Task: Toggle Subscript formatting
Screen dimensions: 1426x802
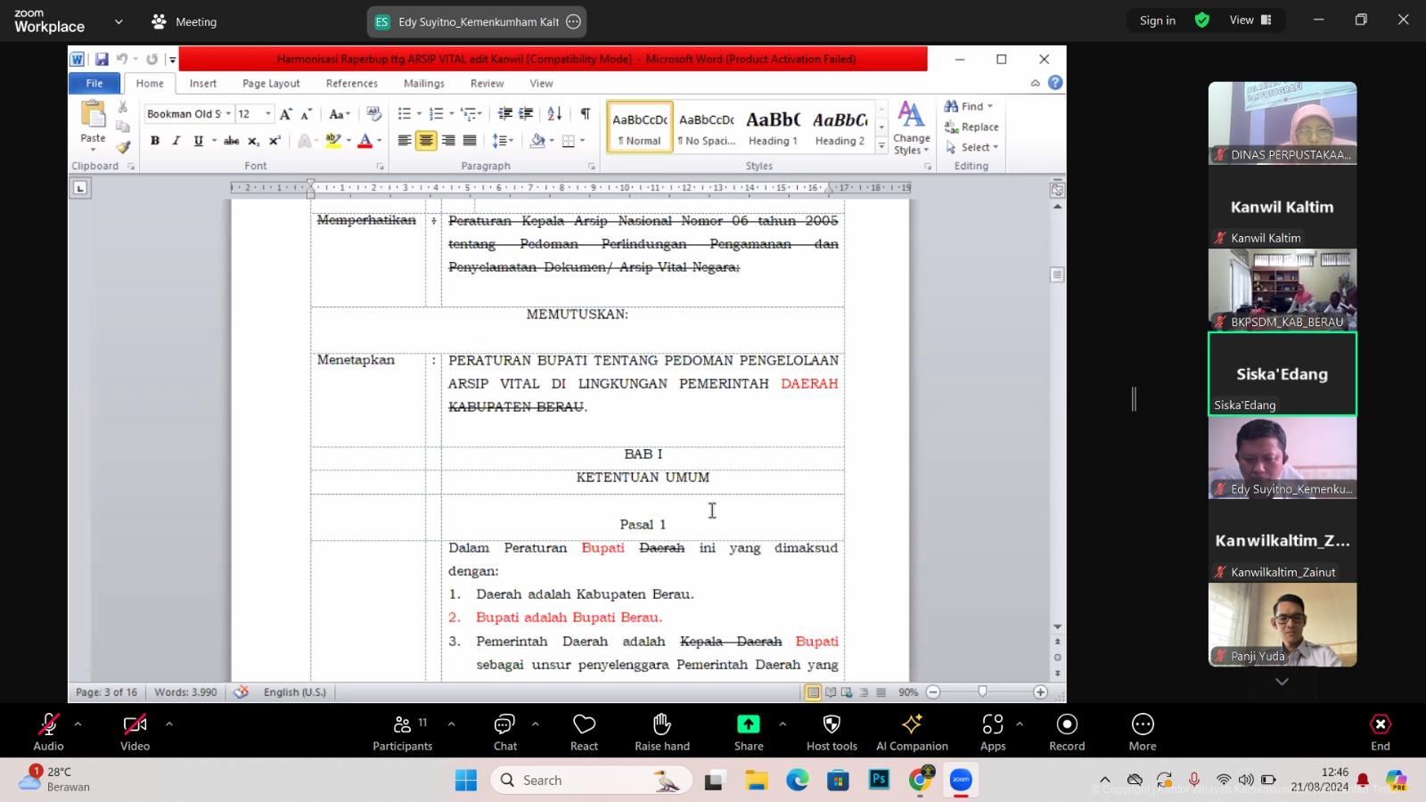Action: pyautogui.click(x=253, y=141)
